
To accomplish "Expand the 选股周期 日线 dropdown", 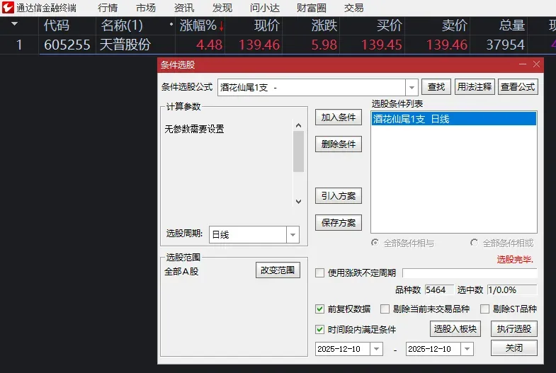I will click(293, 234).
